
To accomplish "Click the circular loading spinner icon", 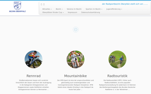I will point(76,30).
